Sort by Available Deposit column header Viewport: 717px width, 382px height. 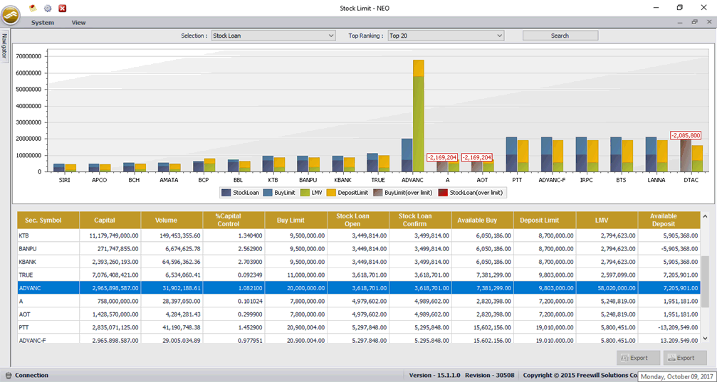pyautogui.click(x=669, y=221)
